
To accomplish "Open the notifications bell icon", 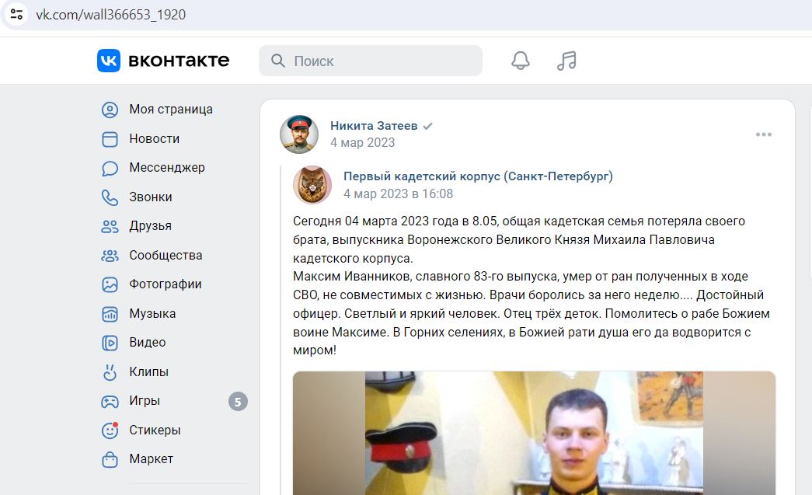I will [521, 61].
